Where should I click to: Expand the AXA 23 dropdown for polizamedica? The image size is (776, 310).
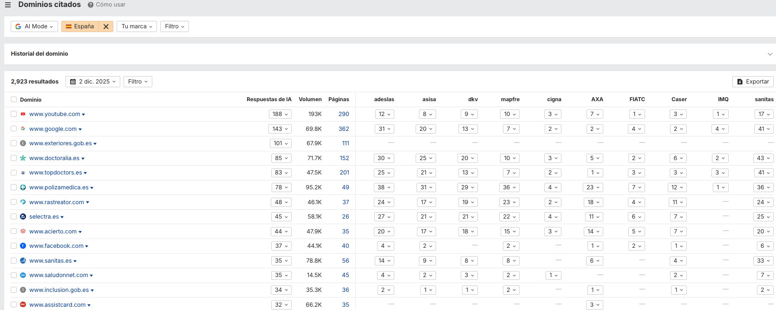pyautogui.click(x=593, y=187)
